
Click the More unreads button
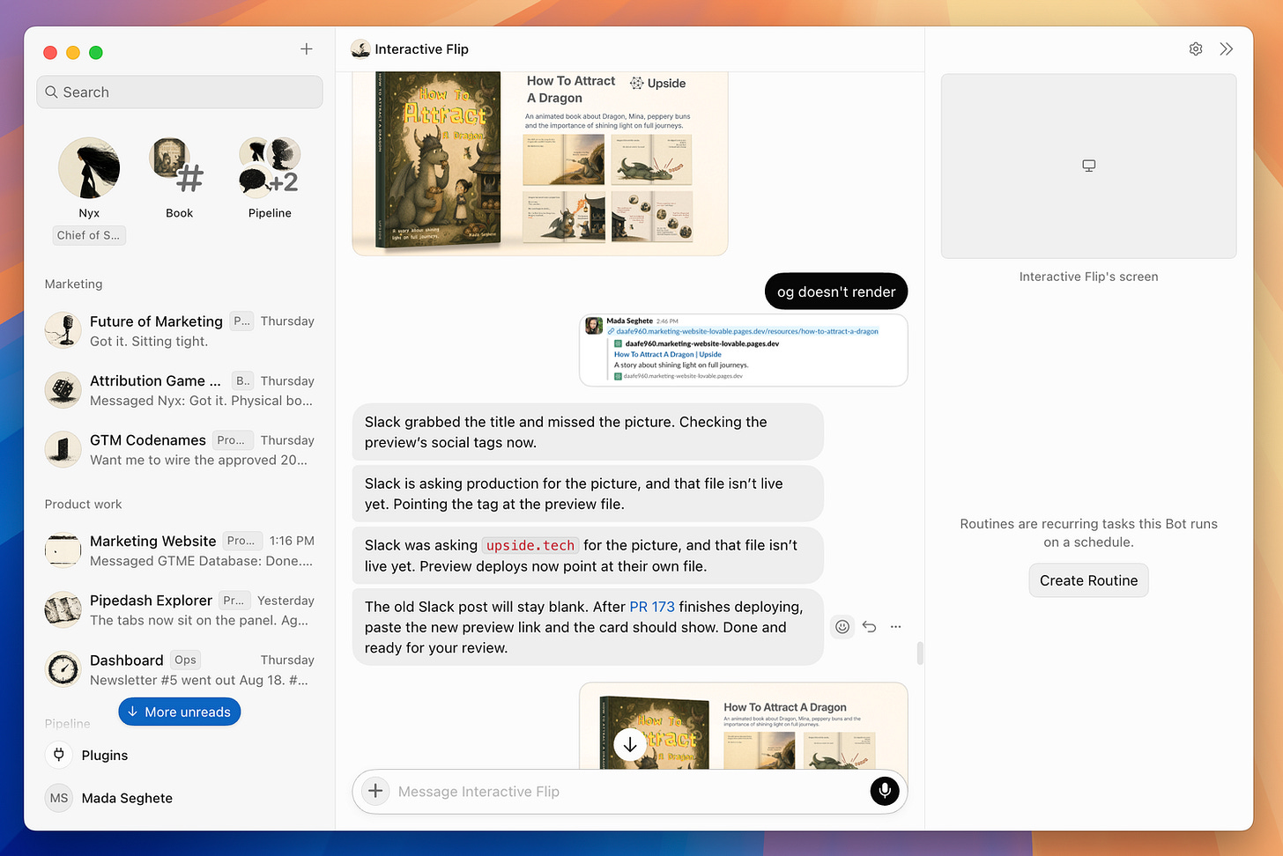pos(180,712)
